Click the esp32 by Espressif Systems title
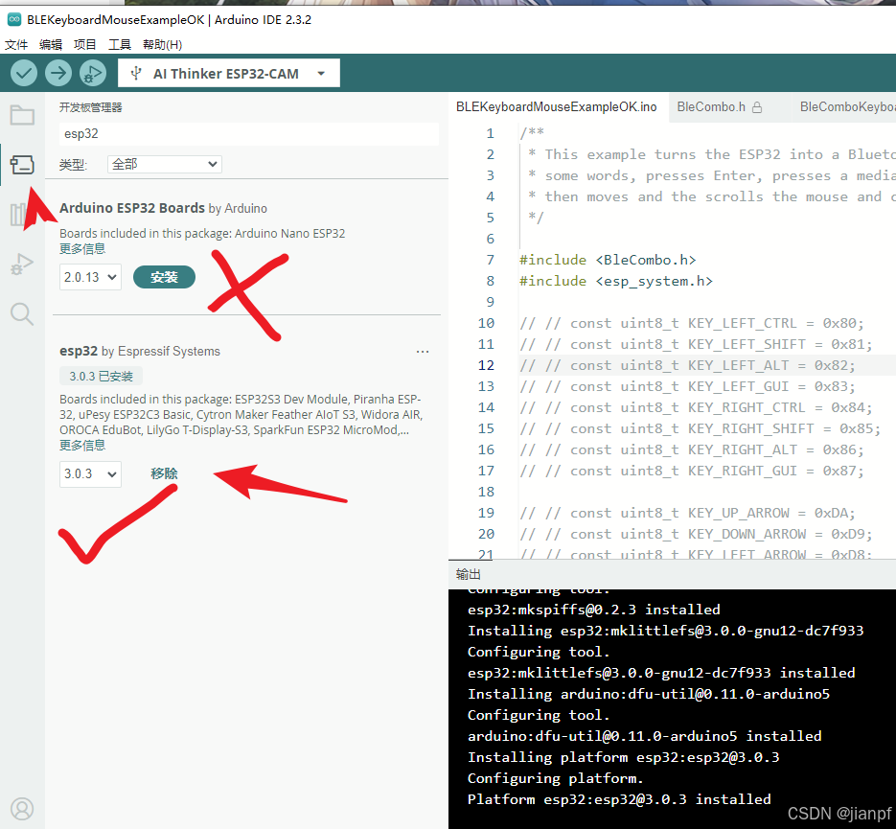 pos(139,351)
